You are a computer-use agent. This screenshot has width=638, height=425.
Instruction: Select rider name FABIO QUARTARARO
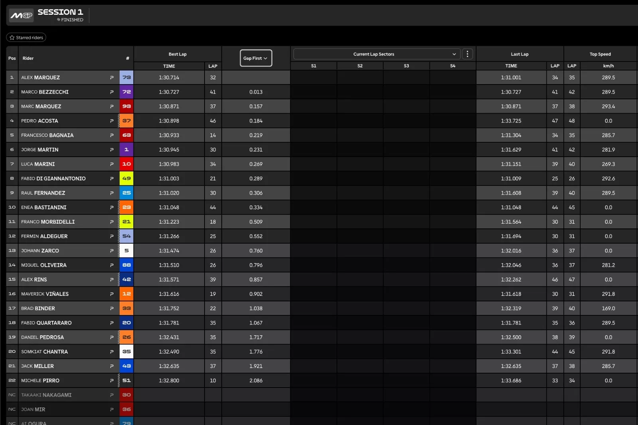point(46,323)
